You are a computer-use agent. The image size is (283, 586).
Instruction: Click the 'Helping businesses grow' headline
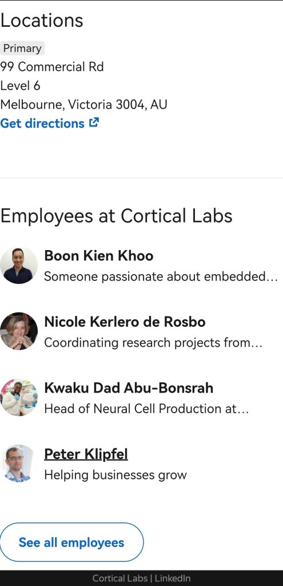(x=115, y=475)
